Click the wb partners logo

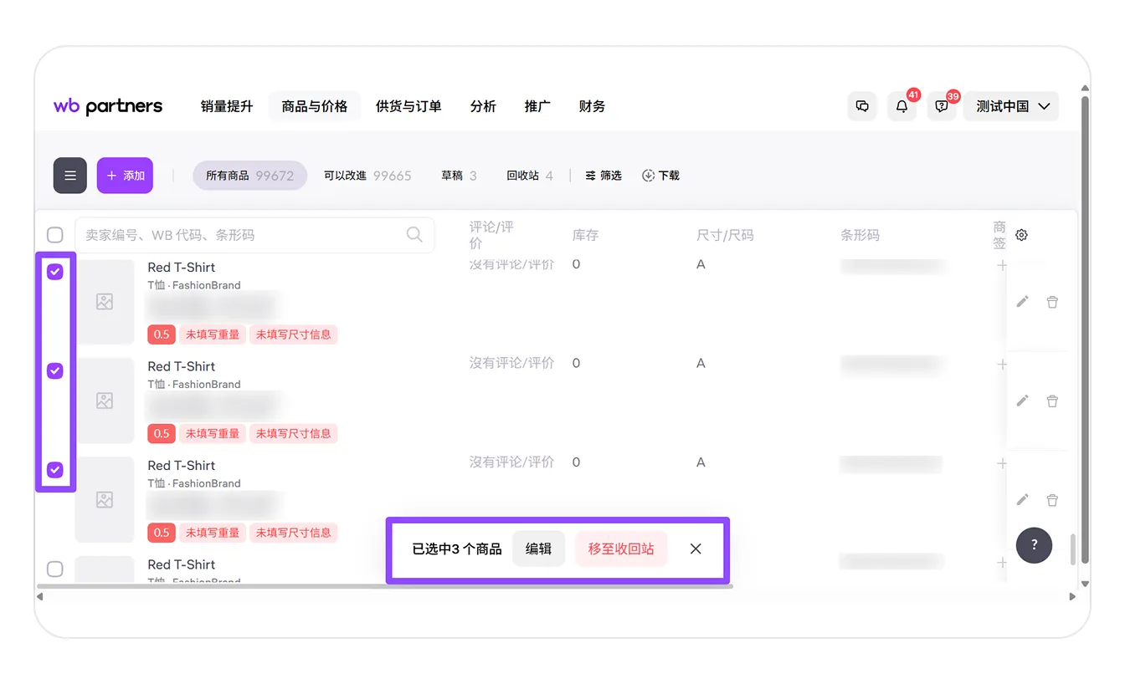[x=108, y=106]
